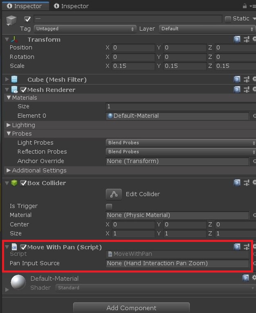Toggle the GameObject active checkbox
Image resolution: width=256 pixels, height=313 pixels.
[x=27, y=19]
